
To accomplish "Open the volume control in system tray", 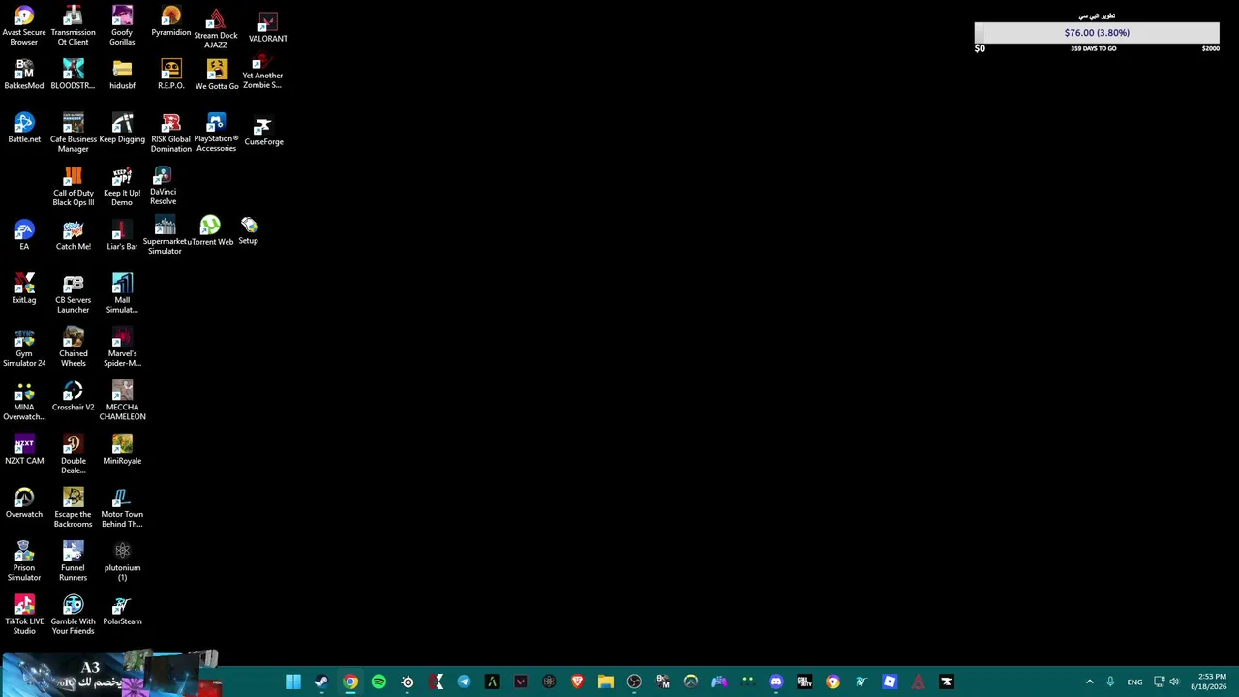I will [x=1175, y=682].
